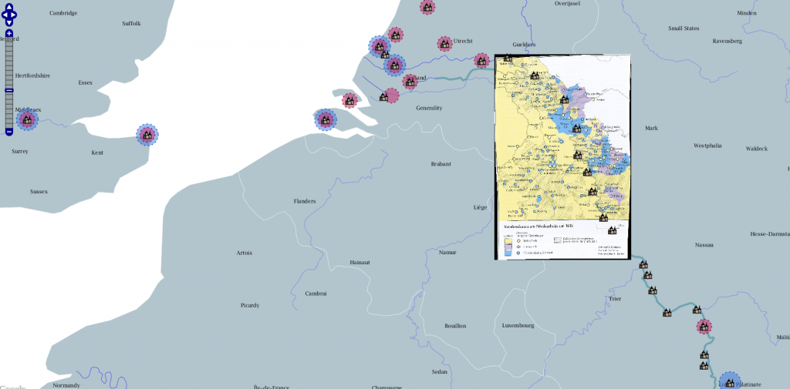Select the city icon at the inset map's top-left corner
The image size is (790, 389).
[508, 58]
